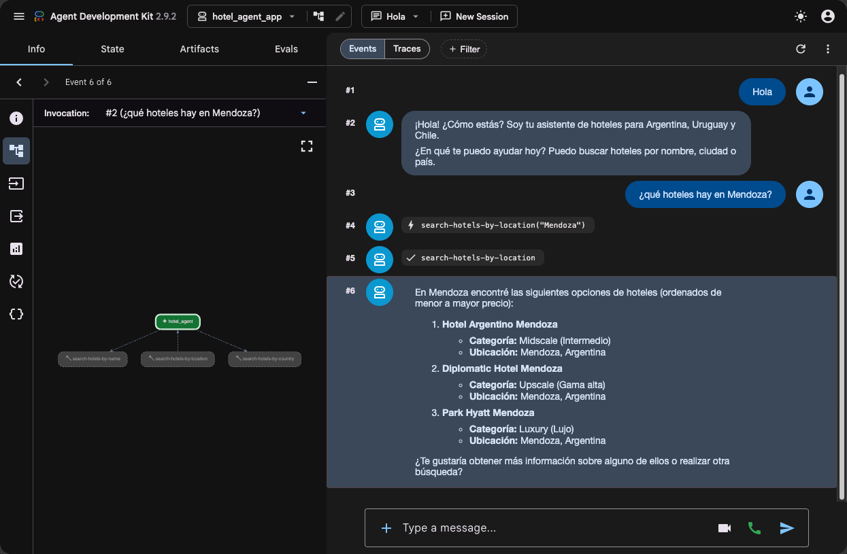This screenshot has width=847, height=554.
Task: Go to previous event with left chevron
Action: (x=19, y=82)
